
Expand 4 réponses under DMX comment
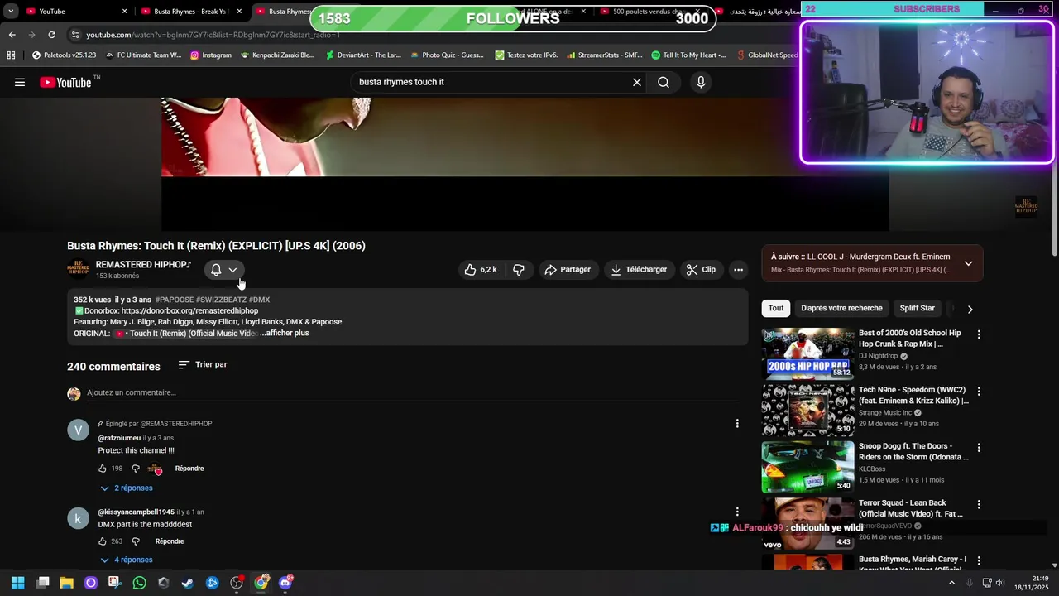click(127, 560)
